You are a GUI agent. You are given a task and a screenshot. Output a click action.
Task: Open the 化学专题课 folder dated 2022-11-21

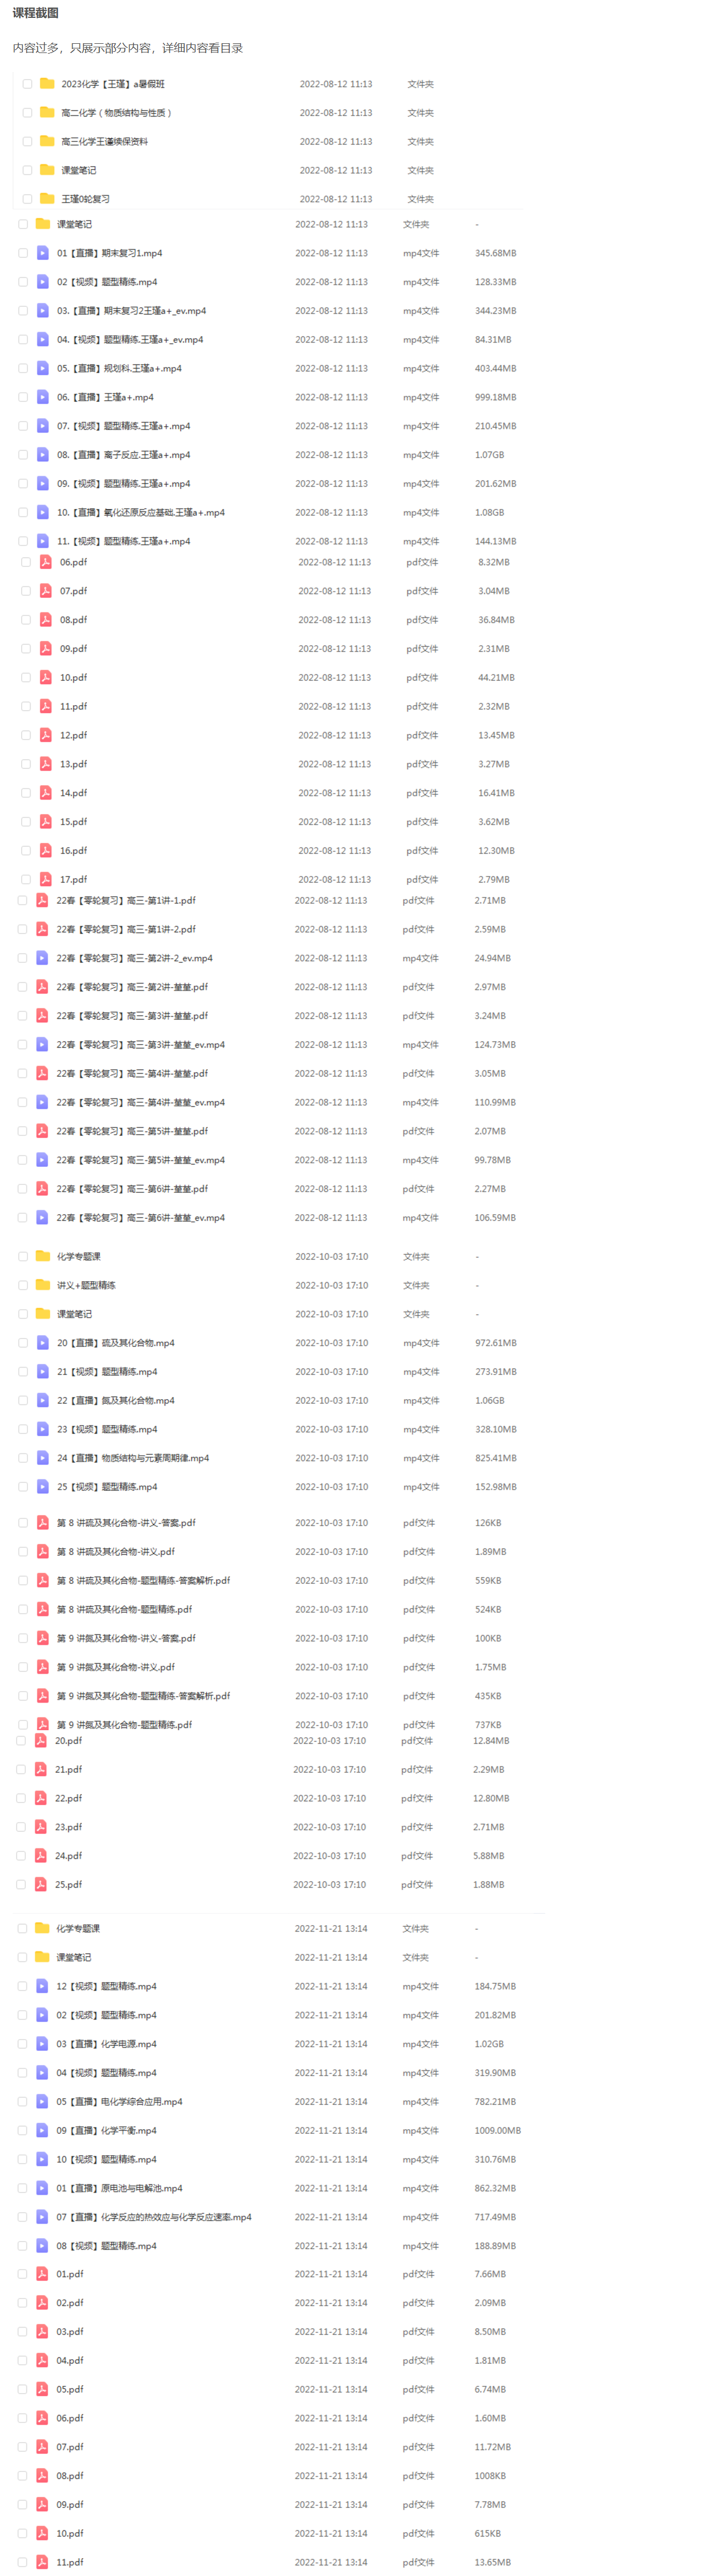[x=78, y=1928]
